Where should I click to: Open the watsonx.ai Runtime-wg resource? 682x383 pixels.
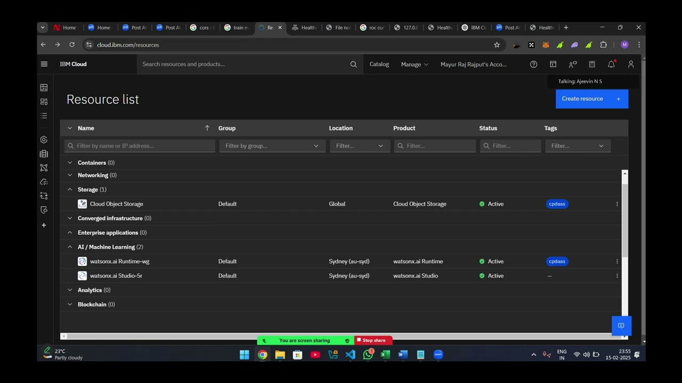tap(119, 261)
